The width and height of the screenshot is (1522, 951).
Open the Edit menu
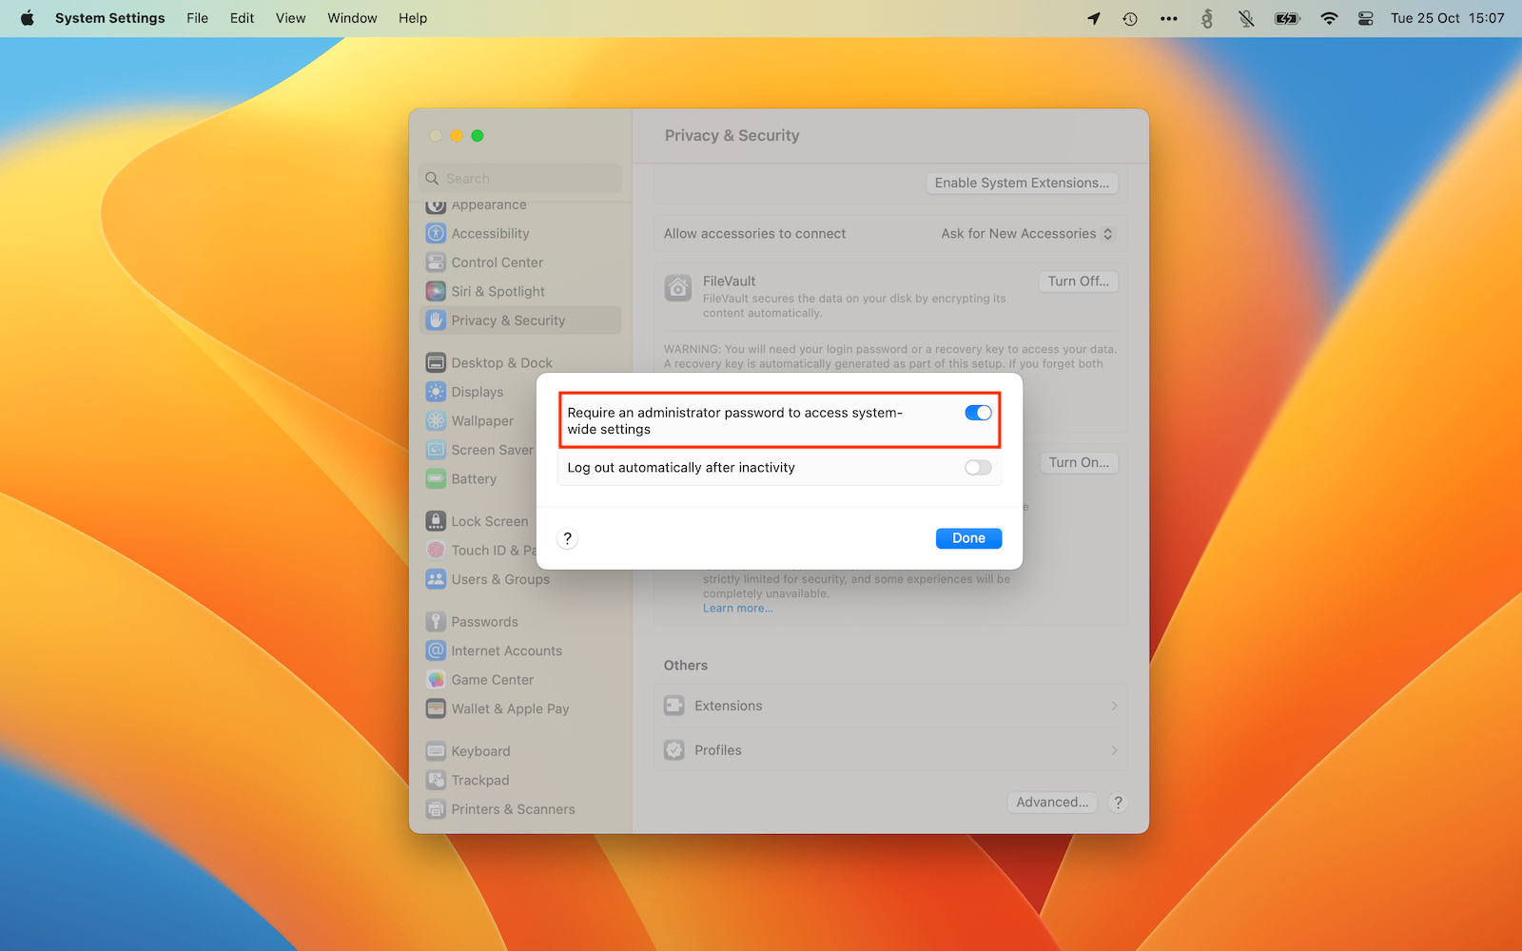[242, 18]
